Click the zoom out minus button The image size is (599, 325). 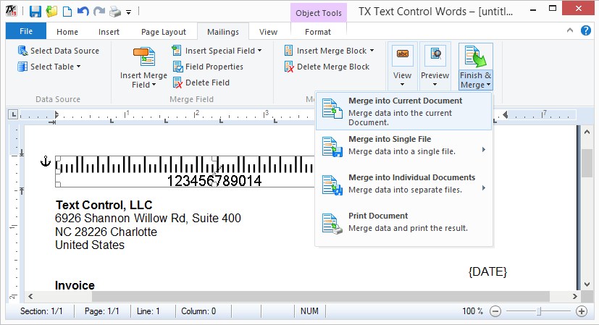pyautogui.click(x=495, y=311)
